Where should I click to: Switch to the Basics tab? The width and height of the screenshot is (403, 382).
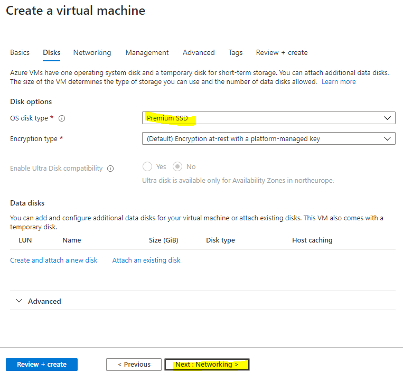[20, 52]
